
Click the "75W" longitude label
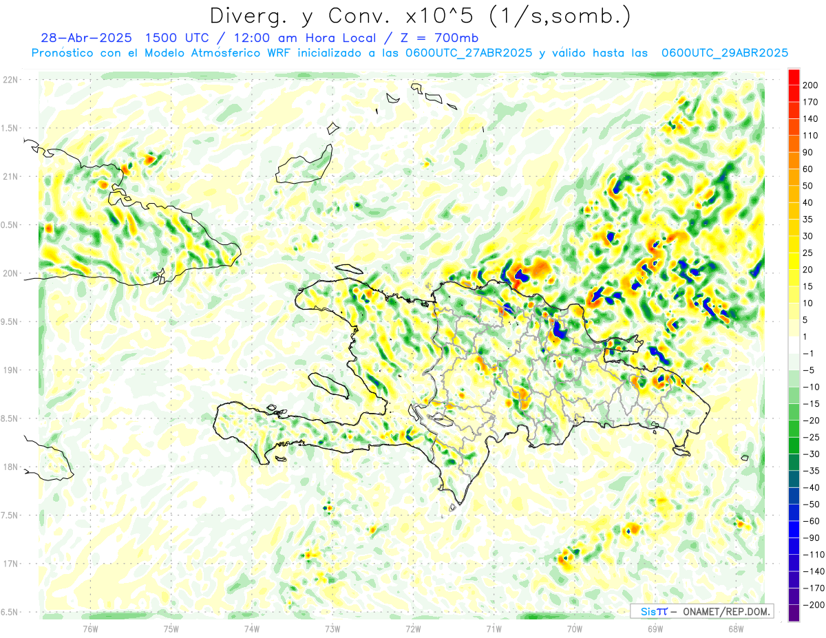coord(171,628)
